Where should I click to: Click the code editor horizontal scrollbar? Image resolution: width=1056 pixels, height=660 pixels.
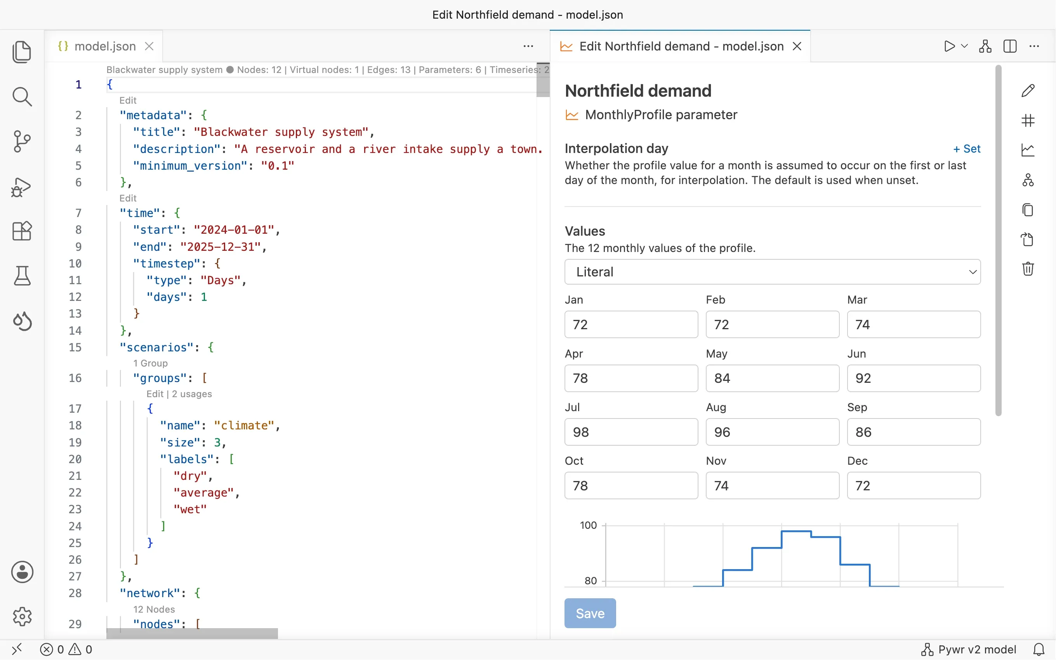[192, 634]
